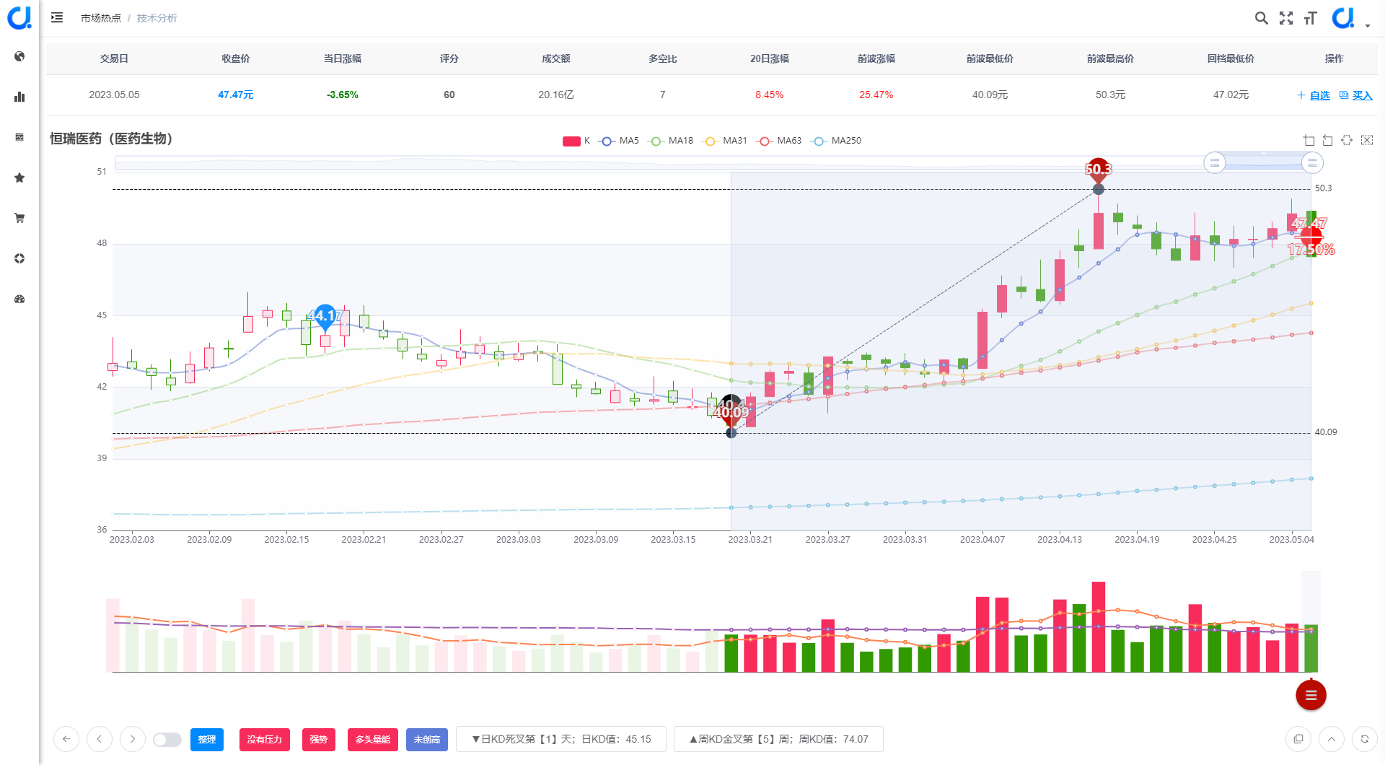
Task: Open the star favorites sidebar icon
Action: coord(19,178)
